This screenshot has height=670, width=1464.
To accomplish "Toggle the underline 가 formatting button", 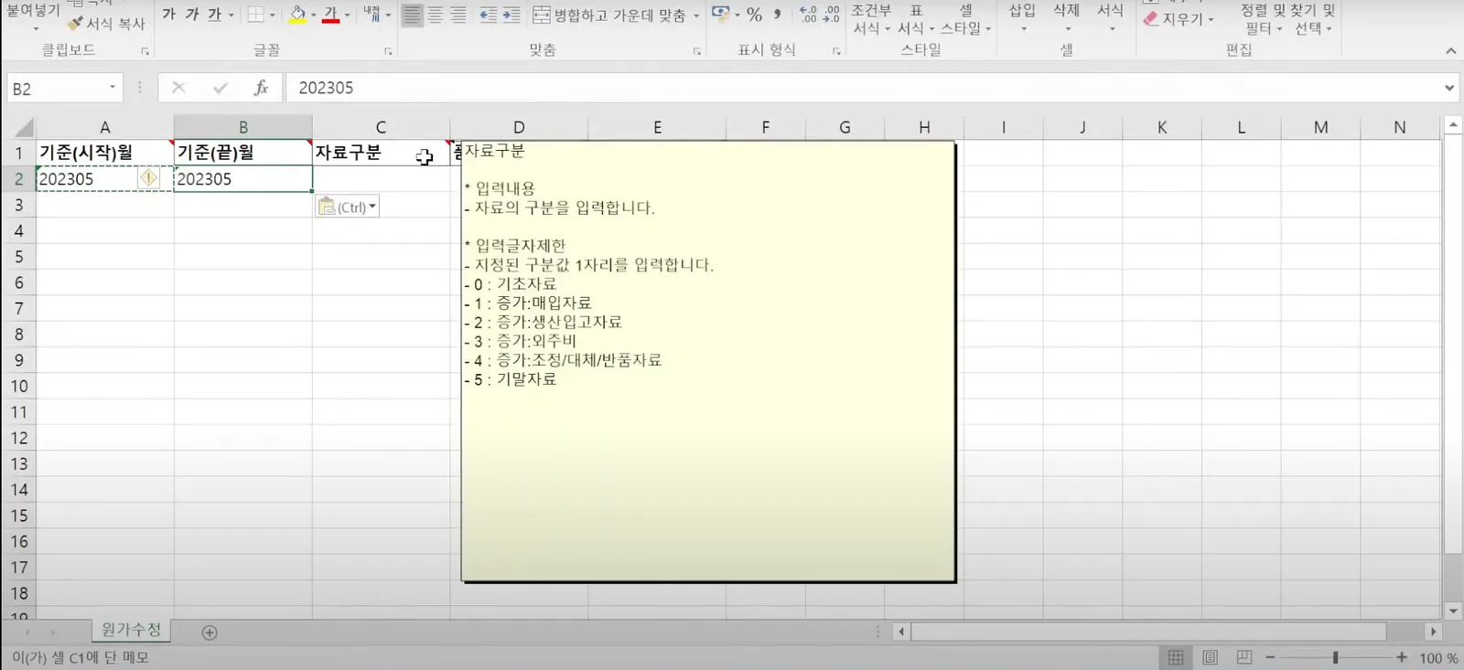I will (x=214, y=15).
